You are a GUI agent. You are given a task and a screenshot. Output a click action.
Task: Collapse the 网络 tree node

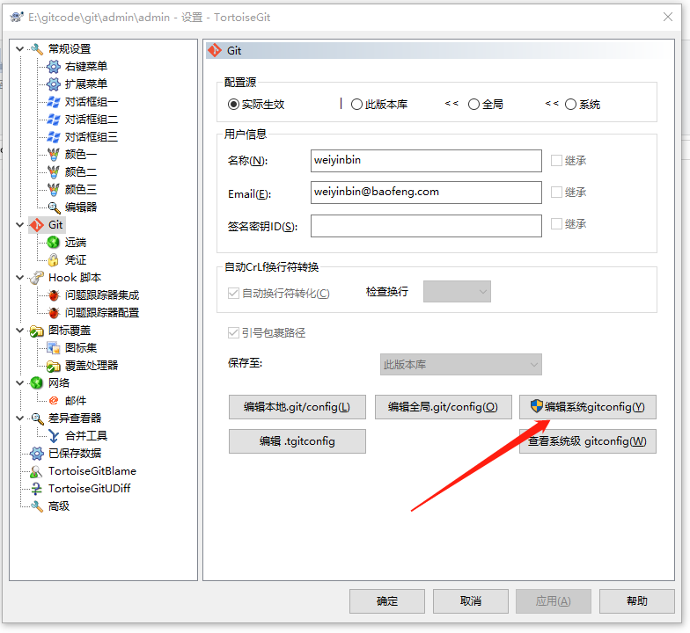point(19,383)
